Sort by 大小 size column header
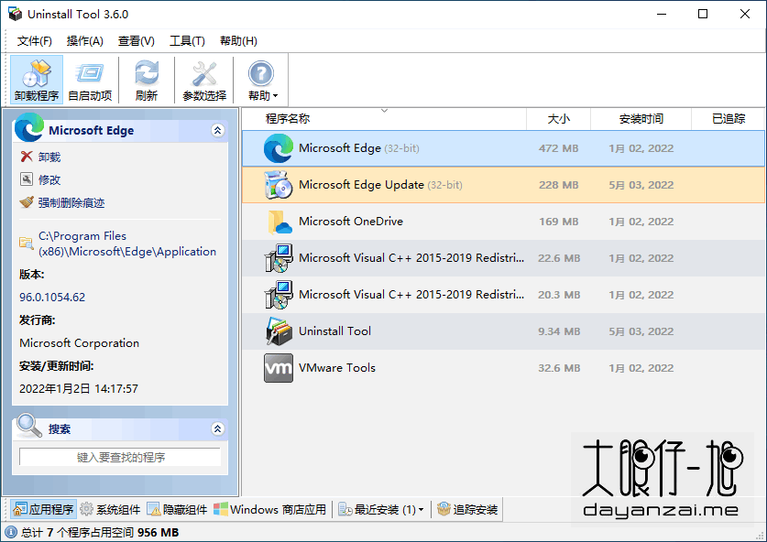The width and height of the screenshot is (767, 542). (559, 119)
